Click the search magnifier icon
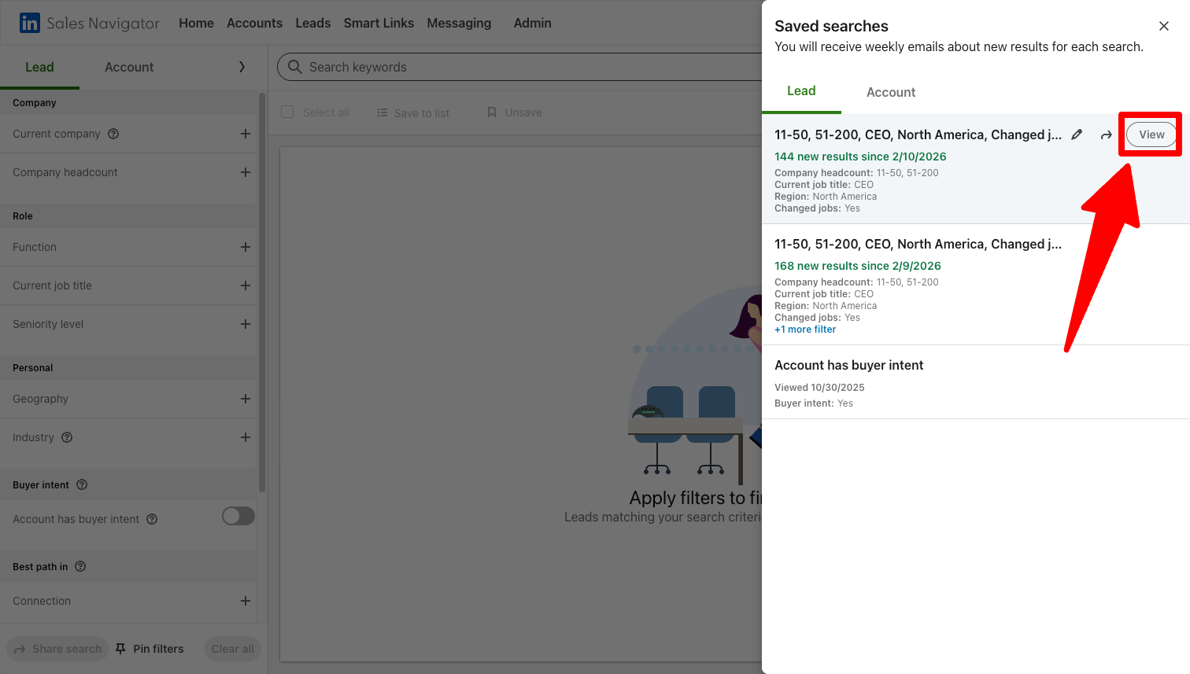 point(295,67)
